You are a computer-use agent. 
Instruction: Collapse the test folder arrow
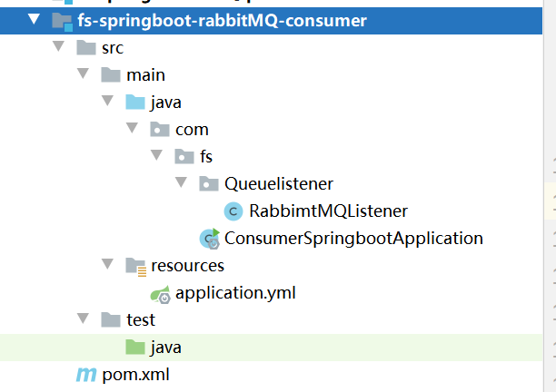[83, 318]
